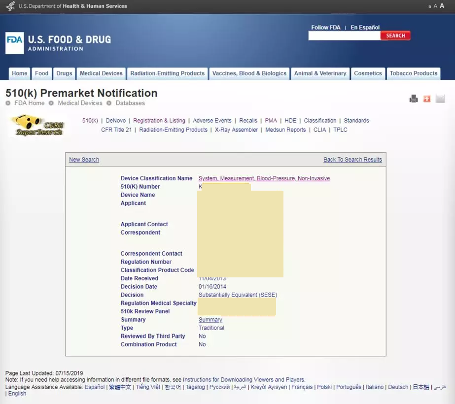Click the red share plus icon
The width and height of the screenshot is (455, 404).
(x=427, y=99)
